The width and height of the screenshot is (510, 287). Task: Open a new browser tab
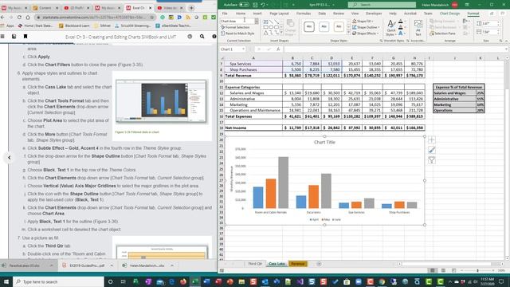pos(191,7)
